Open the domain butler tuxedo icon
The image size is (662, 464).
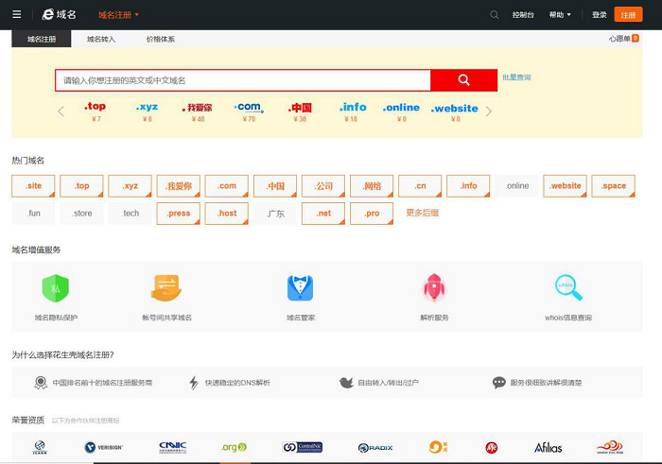tap(300, 287)
